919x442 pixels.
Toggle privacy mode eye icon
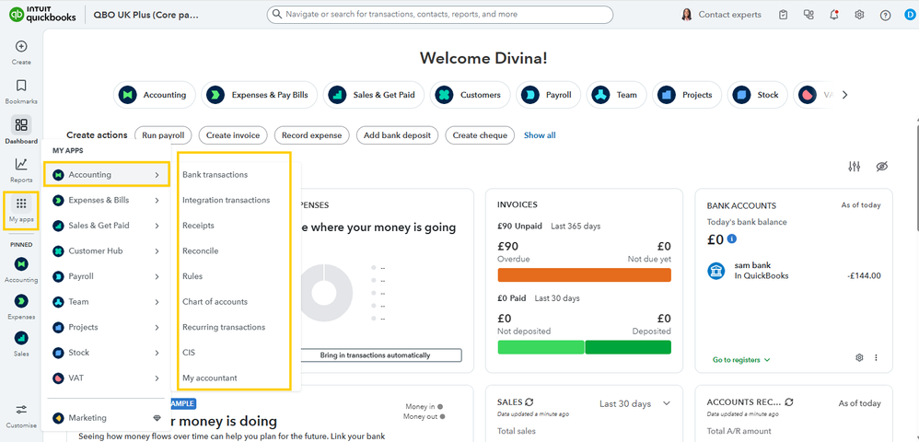(x=881, y=167)
